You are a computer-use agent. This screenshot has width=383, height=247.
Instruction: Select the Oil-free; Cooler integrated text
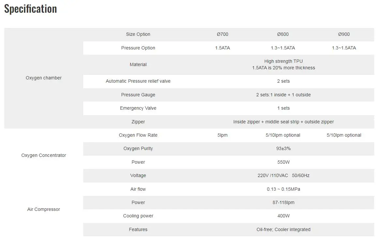(283, 230)
